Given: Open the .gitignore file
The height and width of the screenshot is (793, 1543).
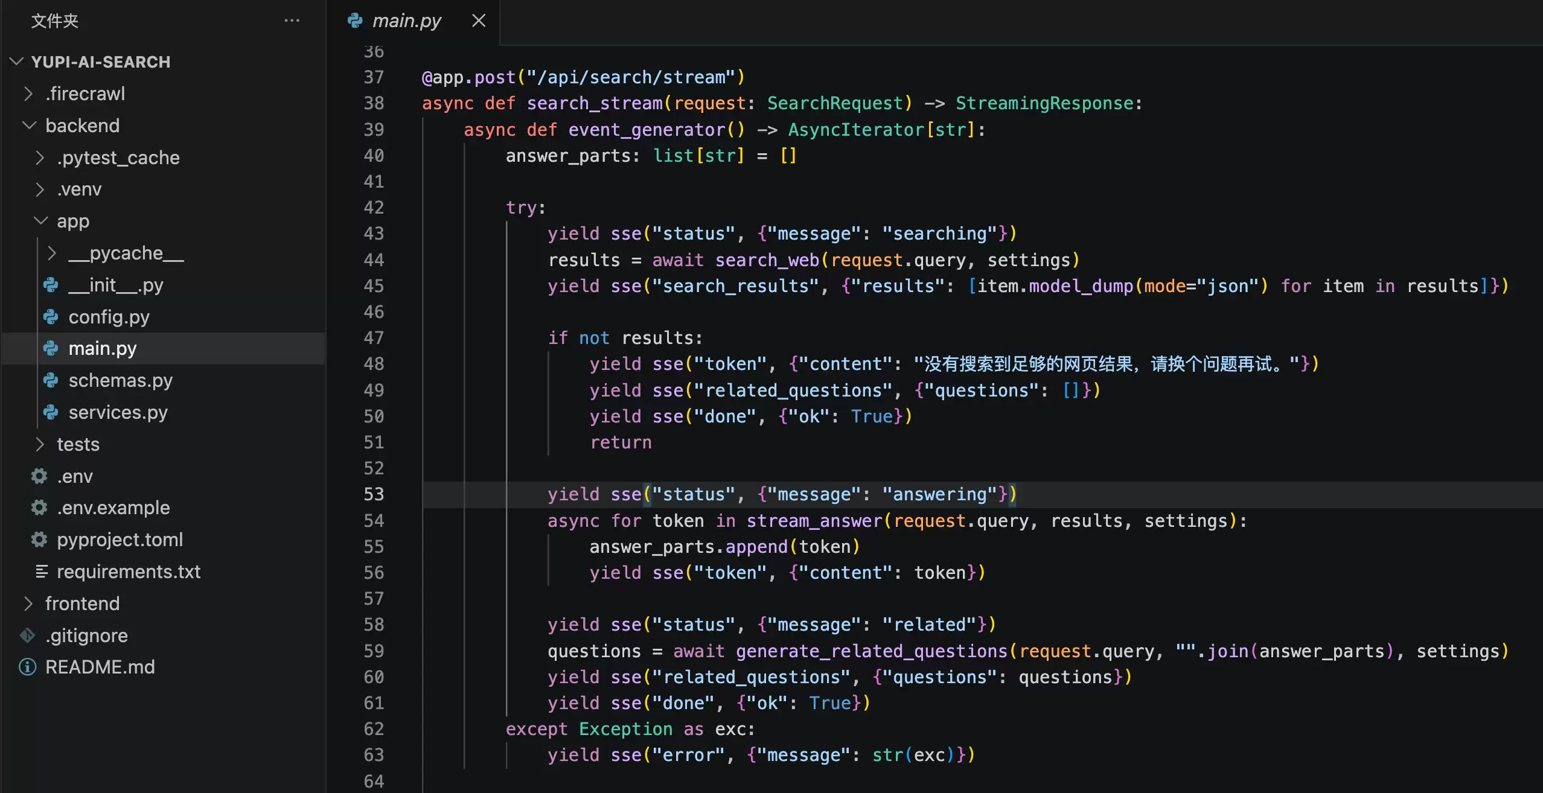Looking at the screenshot, I should 86,635.
